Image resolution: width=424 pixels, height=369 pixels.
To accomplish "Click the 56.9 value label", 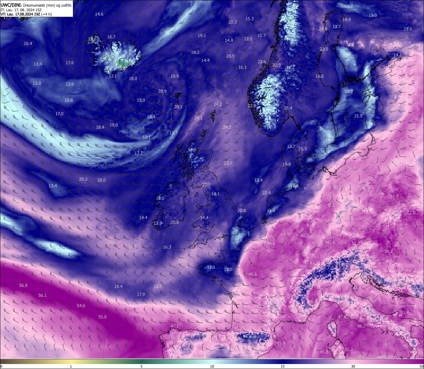I will pyautogui.click(x=23, y=286).
